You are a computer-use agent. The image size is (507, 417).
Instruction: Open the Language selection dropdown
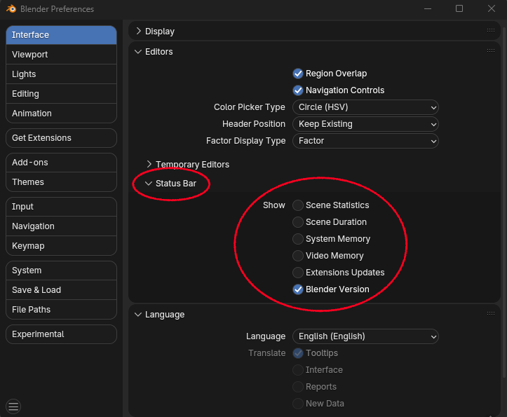point(365,336)
